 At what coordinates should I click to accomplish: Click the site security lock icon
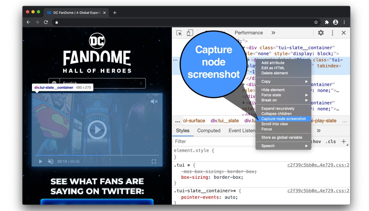(x=57, y=22)
